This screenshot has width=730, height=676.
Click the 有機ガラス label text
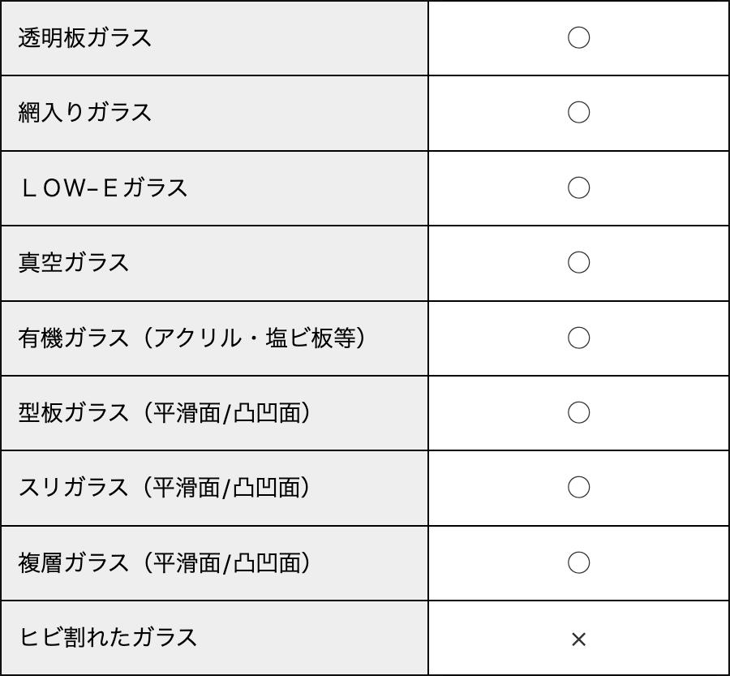click(x=74, y=338)
